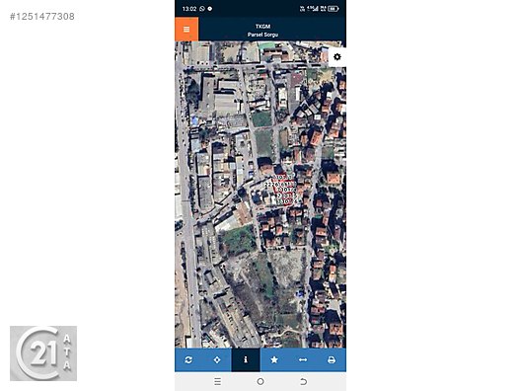The width and height of the screenshot is (521, 391).
Task: Select the info tool tab
Action: click(x=246, y=359)
